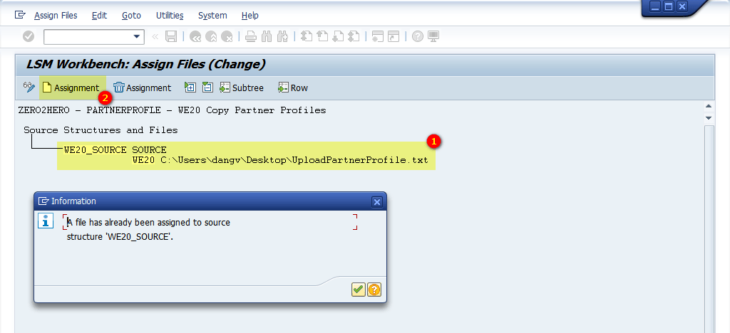Click the Collapse All nodes icon

(207, 88)
